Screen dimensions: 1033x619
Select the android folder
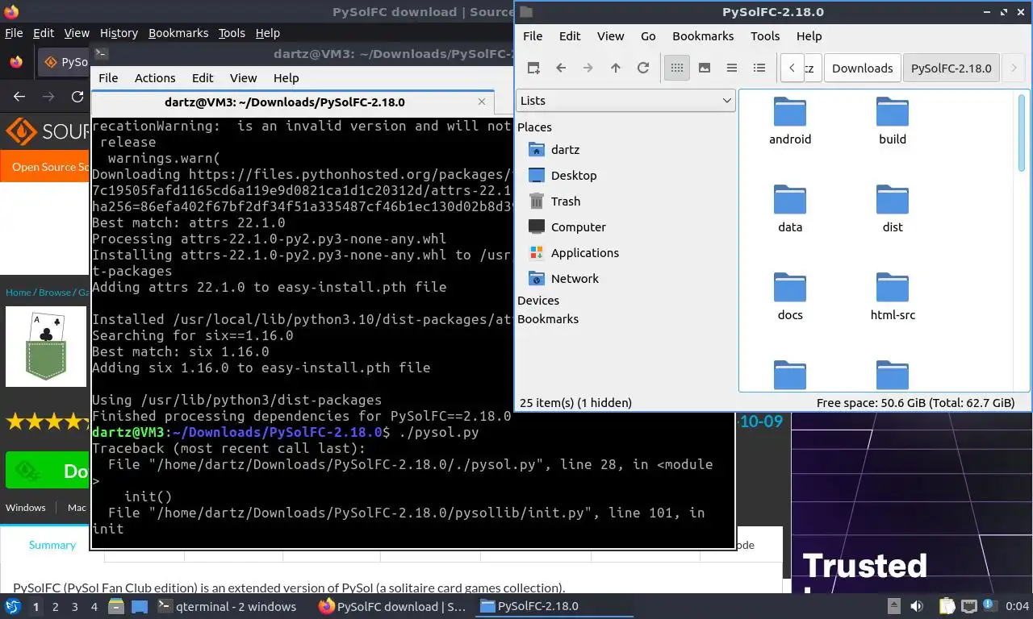tap(790, 121)
